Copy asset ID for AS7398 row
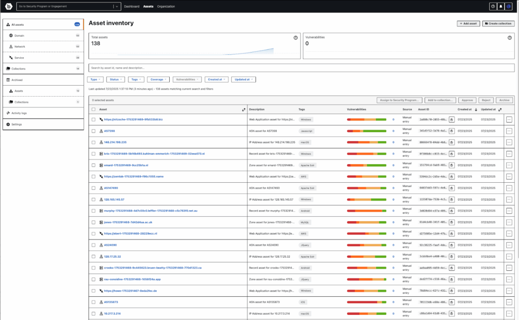The image size is (519, 320). [451, 131]
